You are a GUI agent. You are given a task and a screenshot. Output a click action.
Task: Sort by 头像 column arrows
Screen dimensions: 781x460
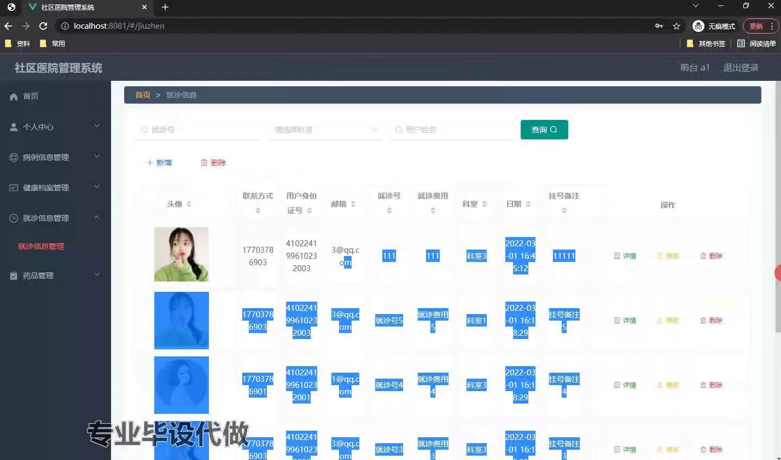189,204
